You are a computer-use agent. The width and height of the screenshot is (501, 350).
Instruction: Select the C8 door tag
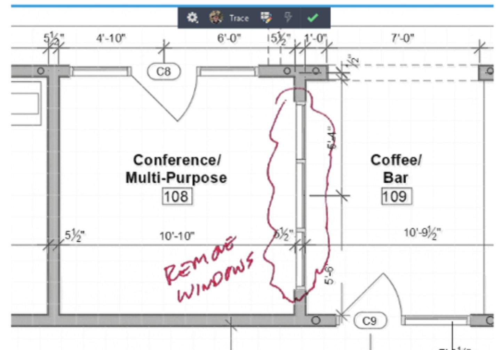tap(164, 72)
